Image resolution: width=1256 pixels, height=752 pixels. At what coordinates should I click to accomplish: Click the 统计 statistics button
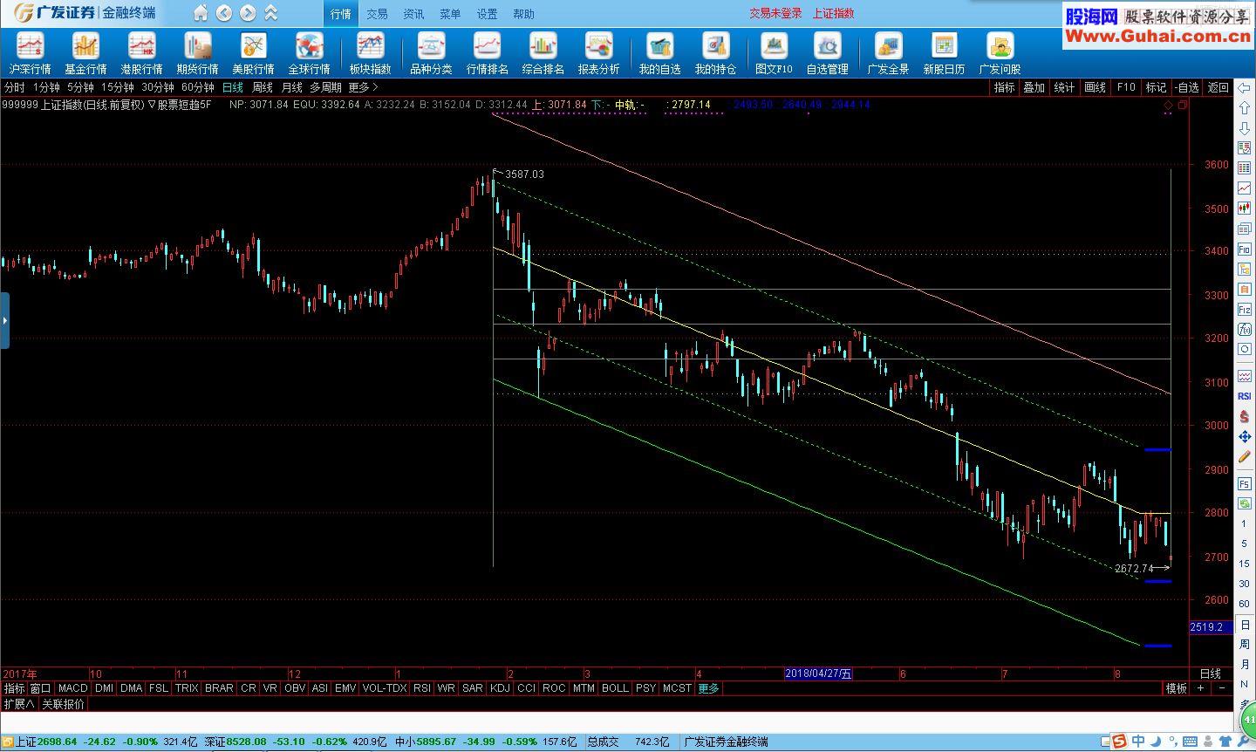[x=1064, y=87]
